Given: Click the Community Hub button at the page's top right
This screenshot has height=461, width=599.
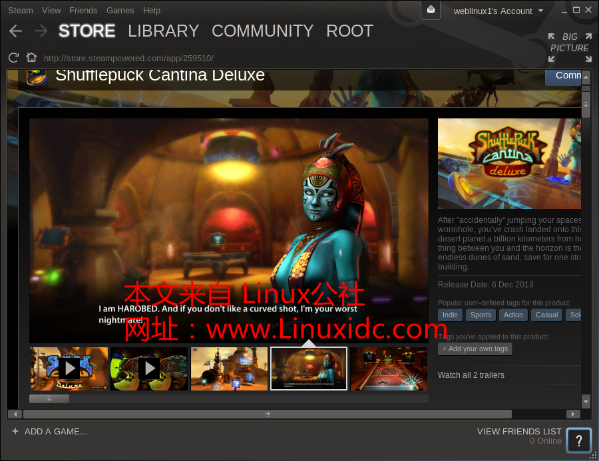Looking at the screenshot, I should click(563, 77).
